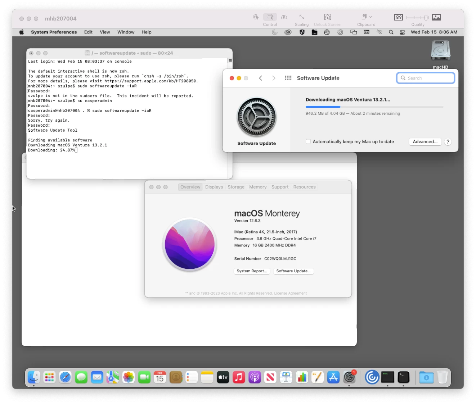Click the Advanced... button
This screenshot has width=476, height=404.
425,142
